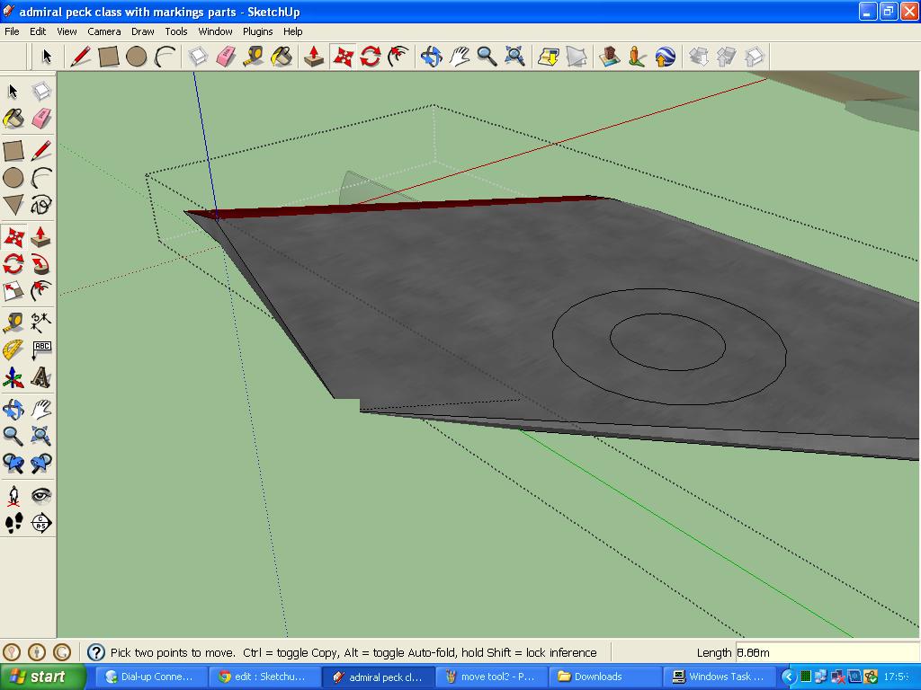Image resolution: width=921 pixels, height=690 pixels.
Task: Click the Google Earth globe icon
Action: (x=666, y=57)
